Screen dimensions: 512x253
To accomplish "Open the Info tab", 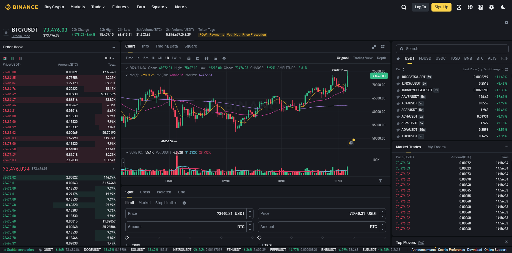I will point(145,46).
